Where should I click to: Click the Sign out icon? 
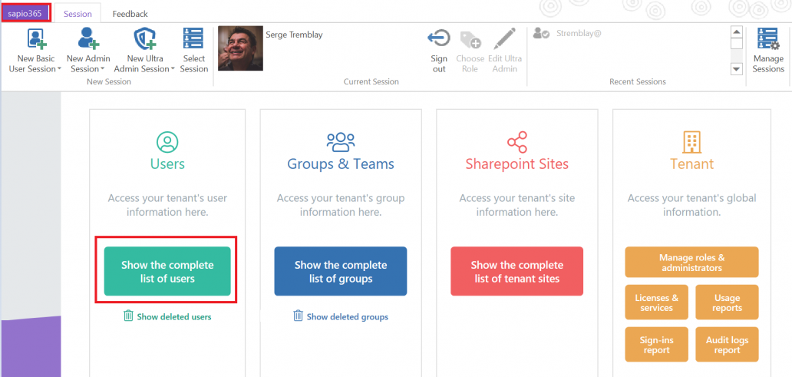point(438,38)
